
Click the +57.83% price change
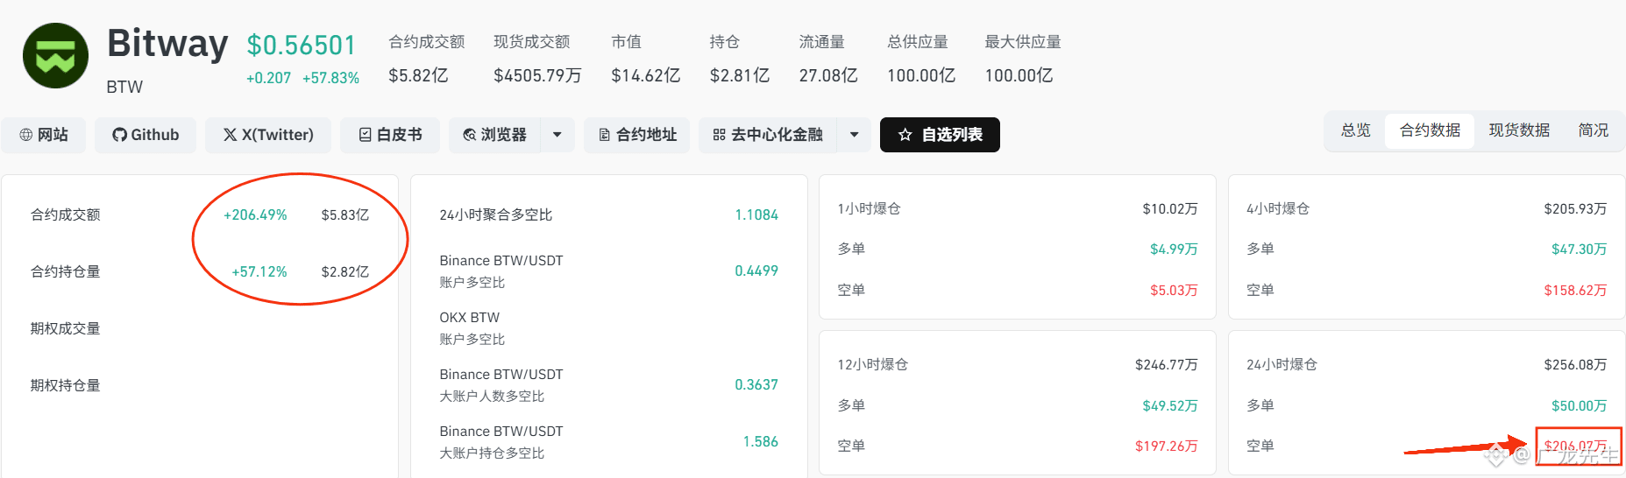click(331, 78)
